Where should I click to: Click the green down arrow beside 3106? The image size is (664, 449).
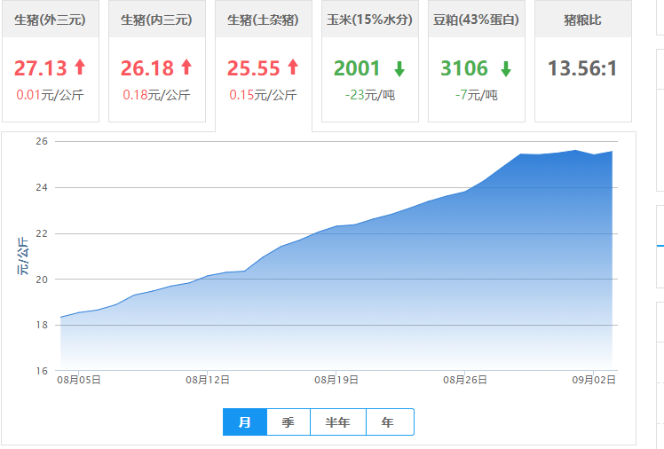point(506,68)
